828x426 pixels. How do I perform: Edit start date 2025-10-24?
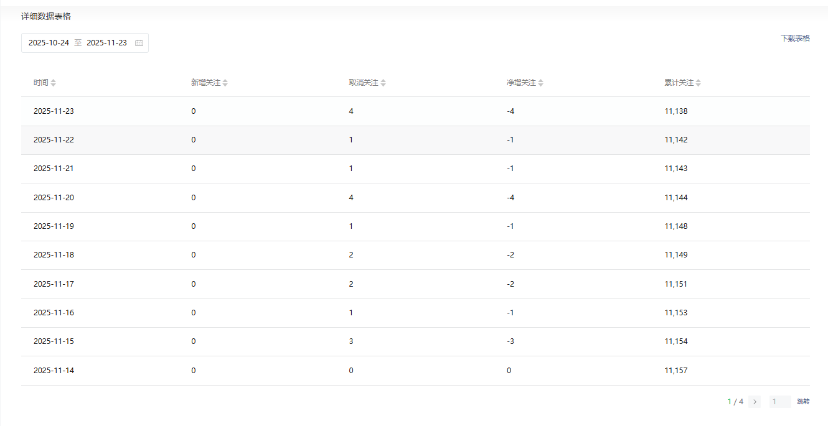tap(49, 43)
